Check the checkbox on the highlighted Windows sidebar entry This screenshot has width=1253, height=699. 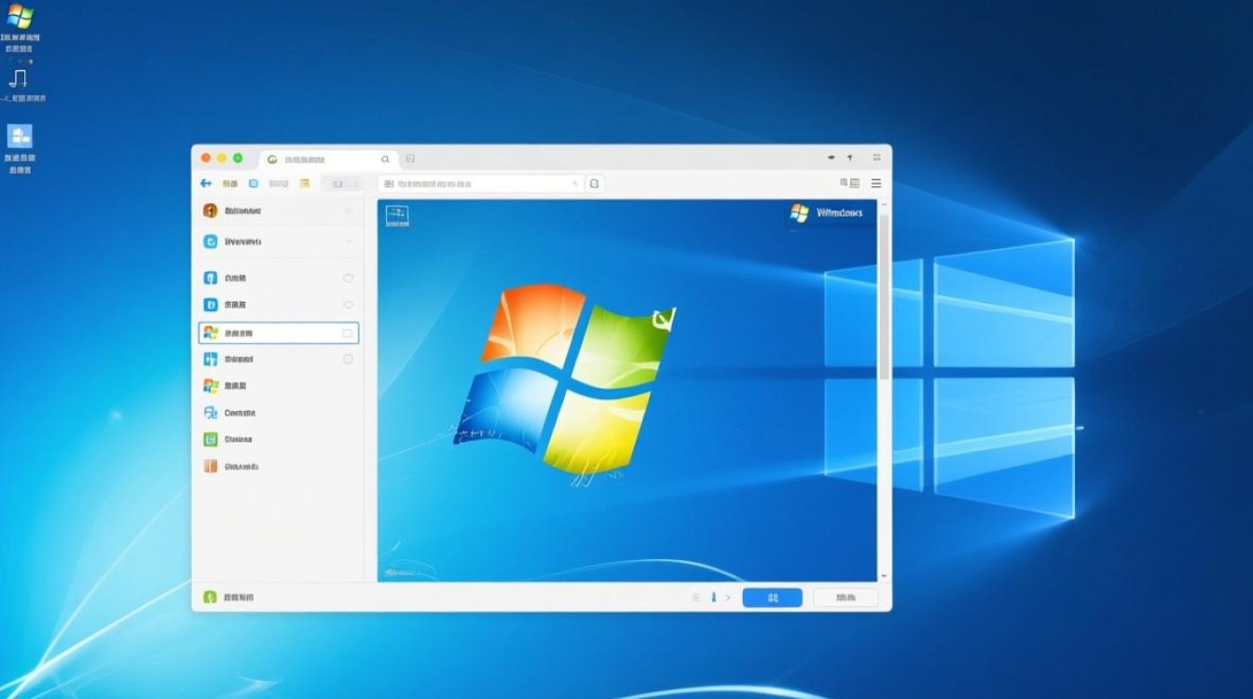click(x=349, y=333)
